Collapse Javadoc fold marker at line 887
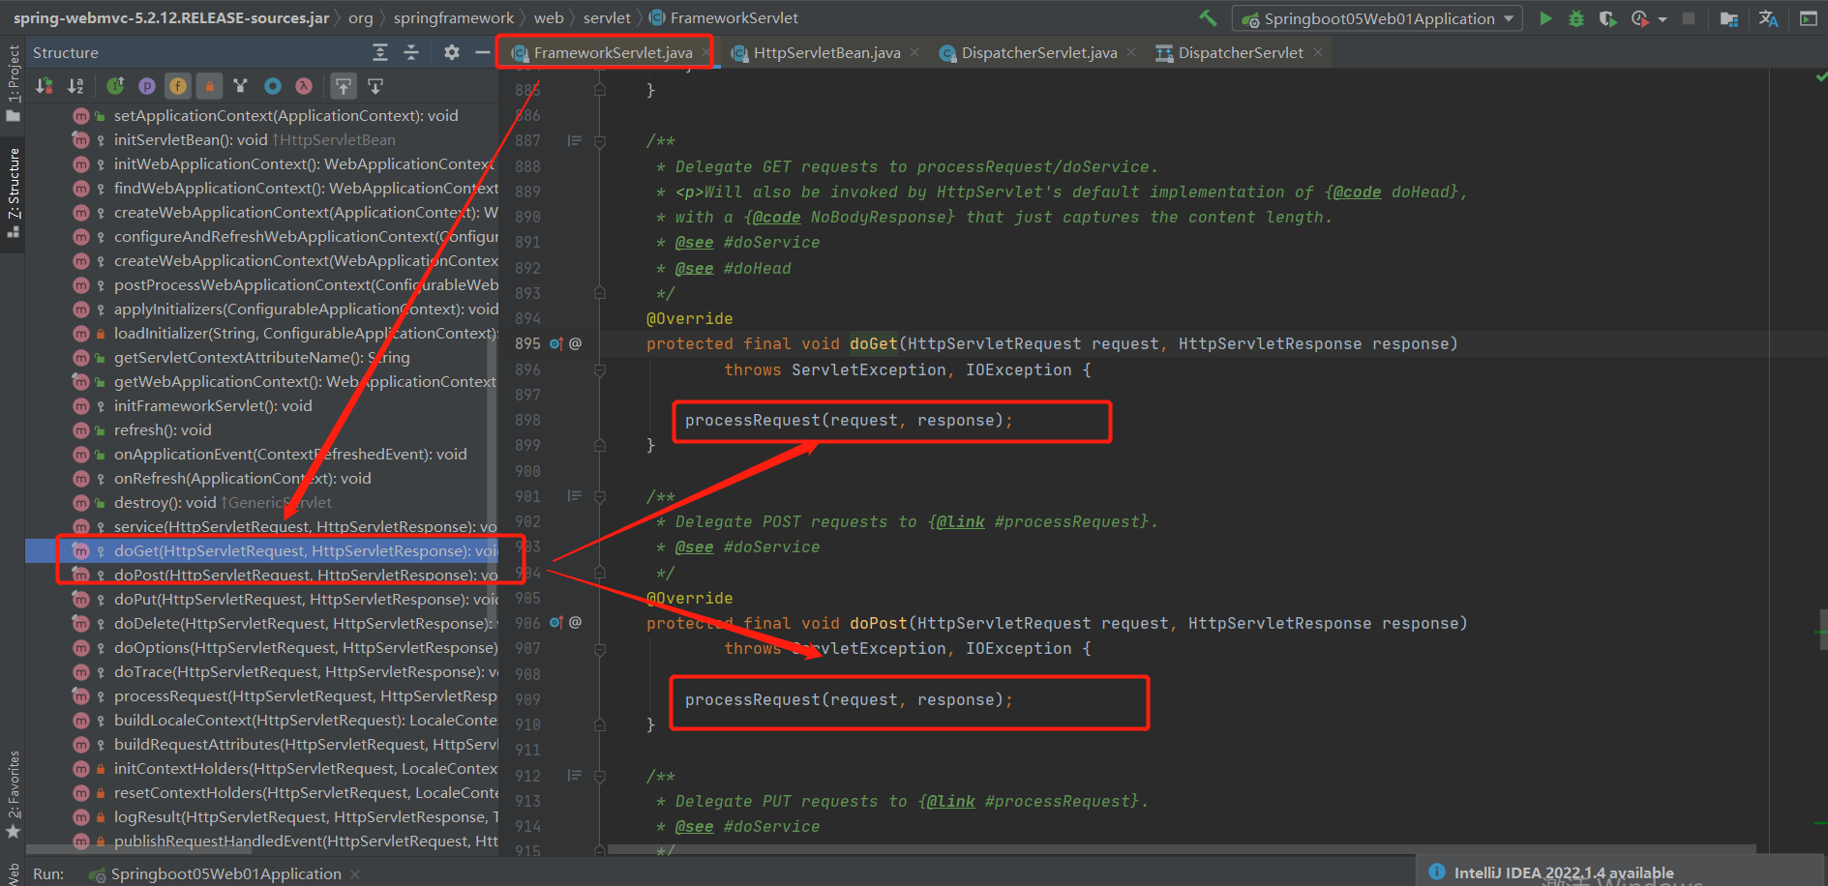 click(x=600, y=141)
